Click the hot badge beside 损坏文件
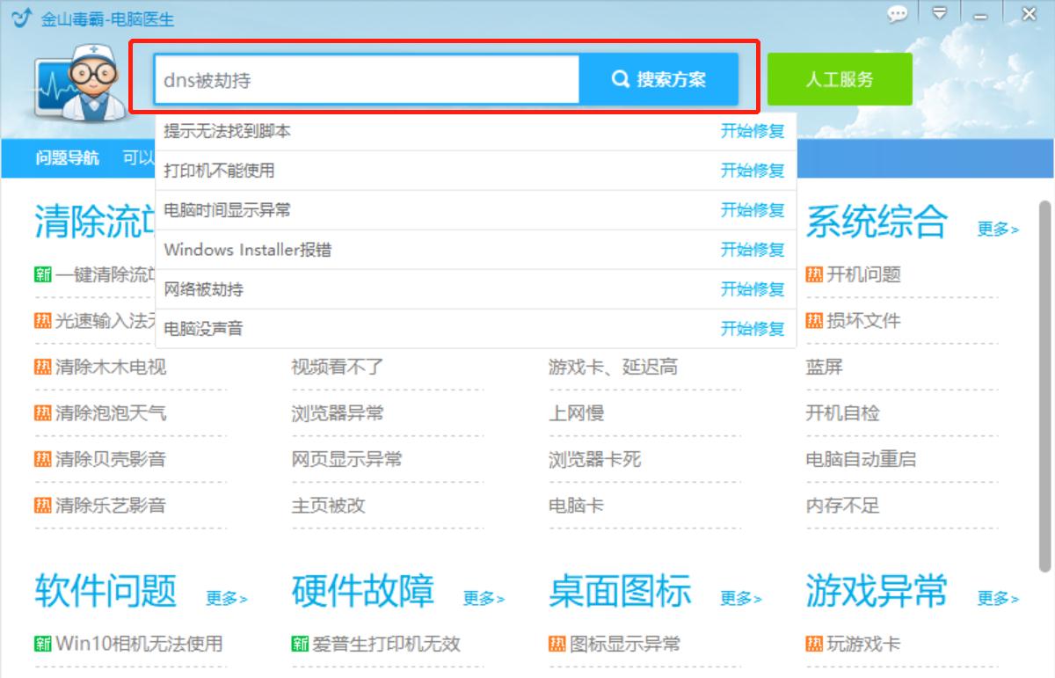The image size is (1055, 678). (x=814, y=321)
